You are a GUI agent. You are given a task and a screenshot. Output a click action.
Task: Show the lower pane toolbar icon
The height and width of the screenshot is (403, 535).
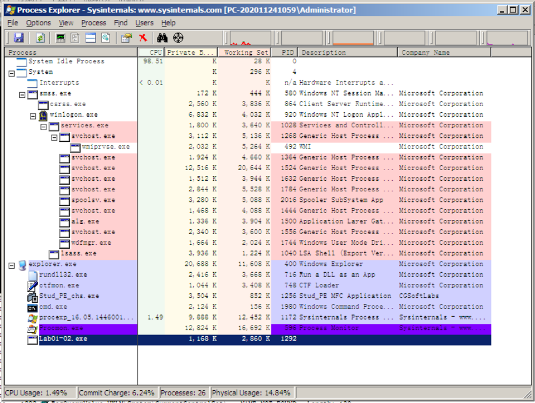(90, 38)
